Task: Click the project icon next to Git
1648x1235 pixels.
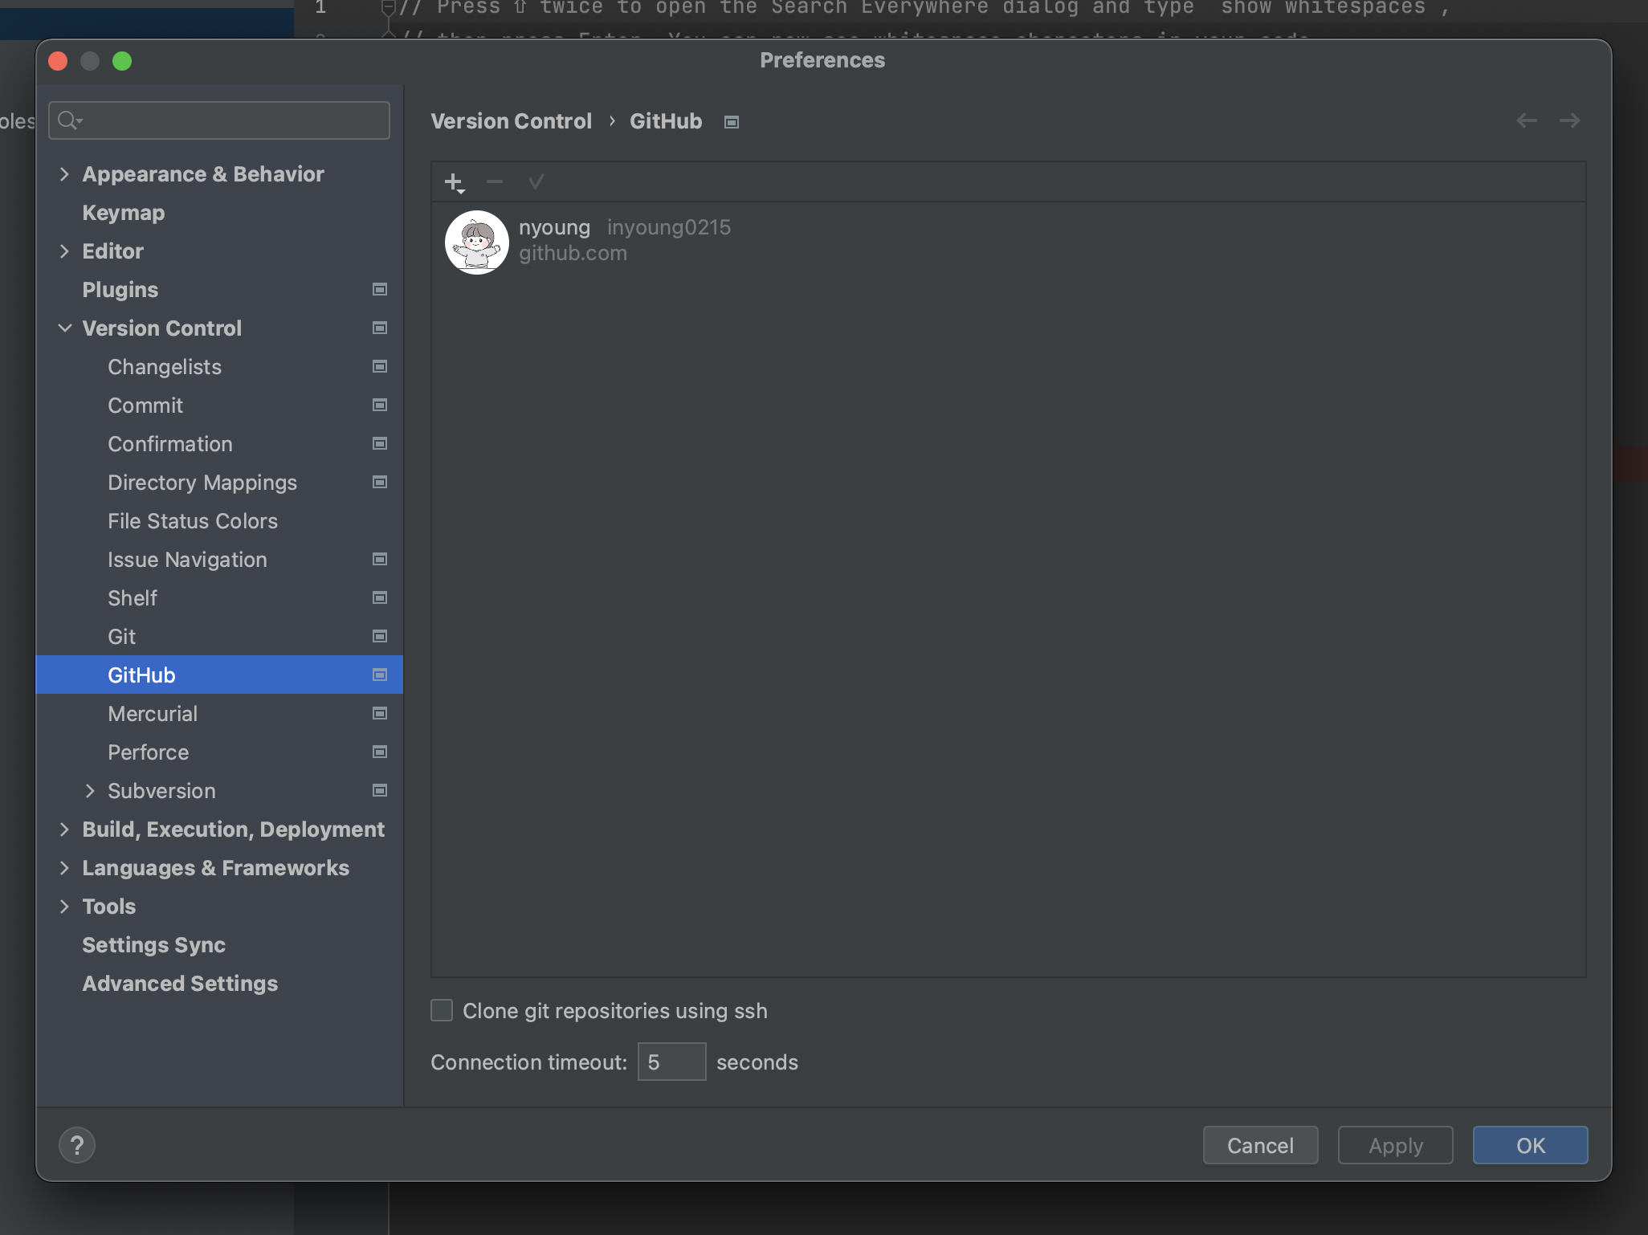Action: (380, 636)
